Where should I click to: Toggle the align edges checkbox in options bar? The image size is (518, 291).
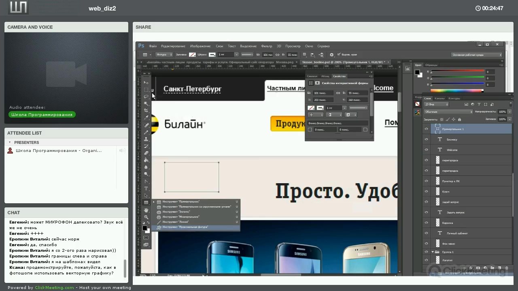pyautogui.click(x=339, y=55)
